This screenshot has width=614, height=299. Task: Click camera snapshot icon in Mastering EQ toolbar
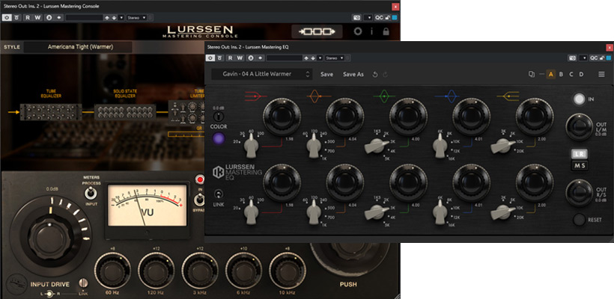click(x=573, y=58)
